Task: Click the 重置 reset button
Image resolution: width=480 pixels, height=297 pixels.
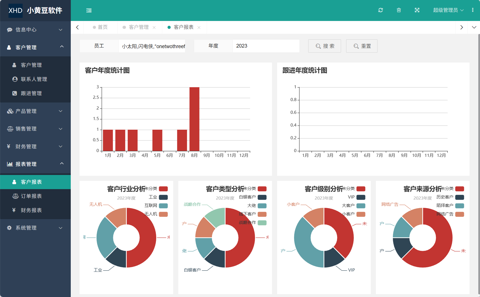Action: [x=362, y=46]
